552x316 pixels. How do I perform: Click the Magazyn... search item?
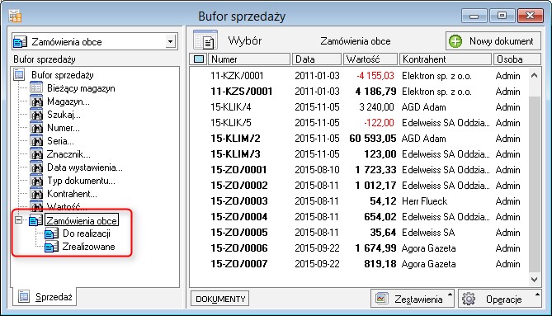(68, 101)
